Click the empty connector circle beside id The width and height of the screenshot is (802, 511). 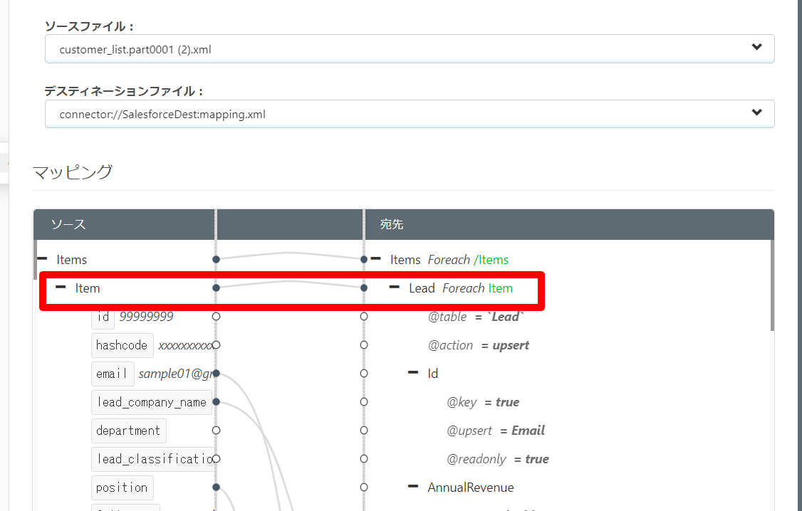(217, 317)
